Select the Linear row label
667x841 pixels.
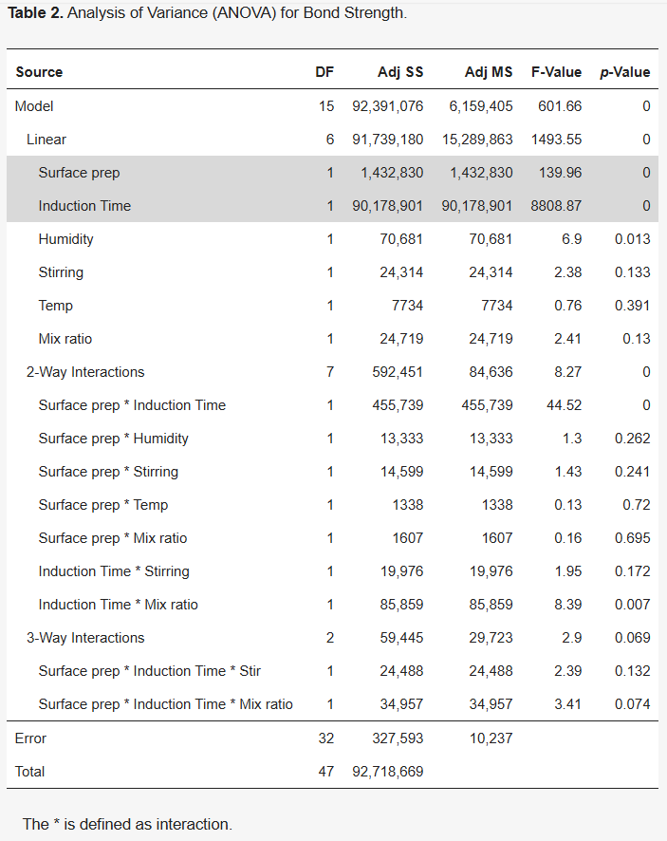click(x=46, y=140)
